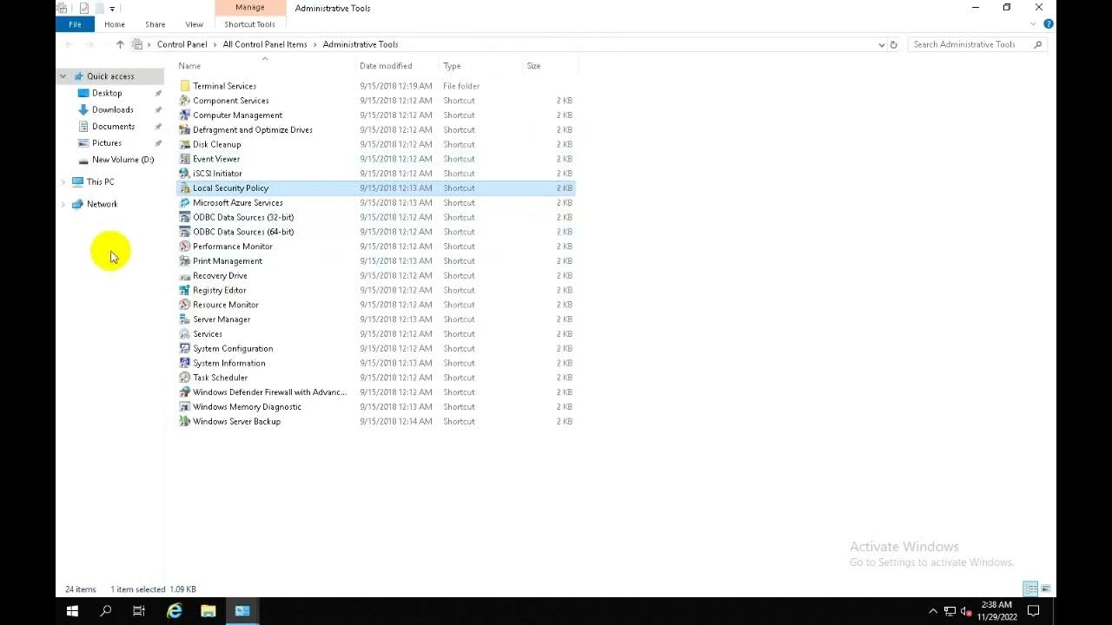This screenshot has width=1112, height=625.
Task: Select the Server Manager shortcut icon
Action: (184, 319)
